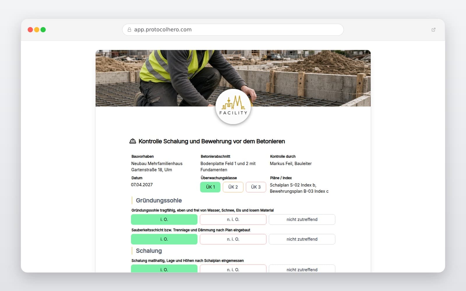Mark Schalung maßhaltig as i. O.
This screenshot has width=466, height=291.
click(x=164, y=269)
